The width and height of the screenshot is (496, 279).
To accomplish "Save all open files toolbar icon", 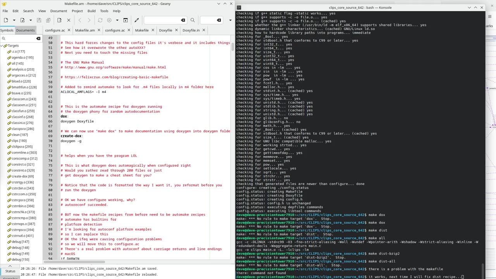I will [x=48, y=20].
